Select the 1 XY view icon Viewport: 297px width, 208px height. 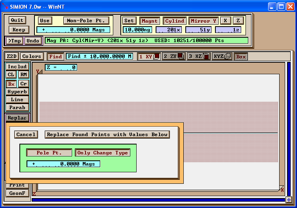149,56
